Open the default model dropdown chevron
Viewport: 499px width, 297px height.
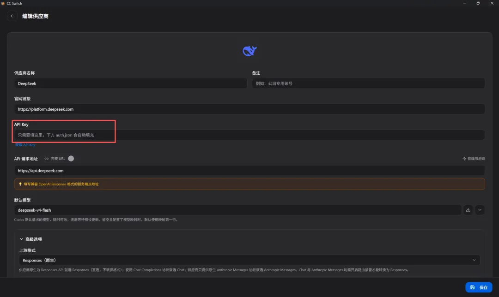point(480,210)
